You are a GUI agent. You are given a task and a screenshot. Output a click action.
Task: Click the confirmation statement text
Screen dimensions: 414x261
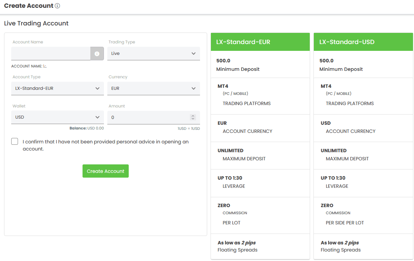[106, 145]
